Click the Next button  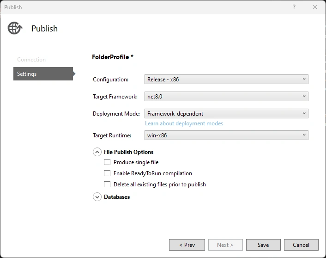225,245
